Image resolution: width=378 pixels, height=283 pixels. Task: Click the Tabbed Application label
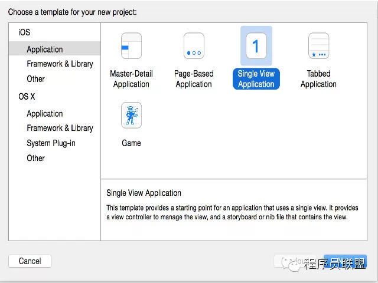click(318, 79)
